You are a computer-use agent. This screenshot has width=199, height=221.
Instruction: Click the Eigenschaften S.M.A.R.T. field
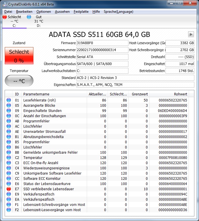[135, 85]
